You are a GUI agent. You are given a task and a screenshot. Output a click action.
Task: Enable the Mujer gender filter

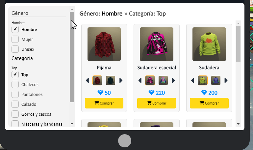pos(15,39)
